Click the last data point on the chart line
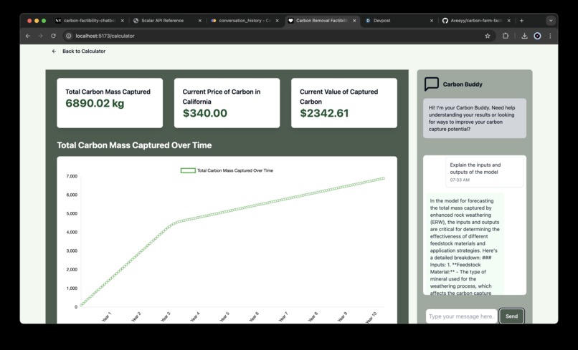The image size is (578, 350). (x=384, y=178)
